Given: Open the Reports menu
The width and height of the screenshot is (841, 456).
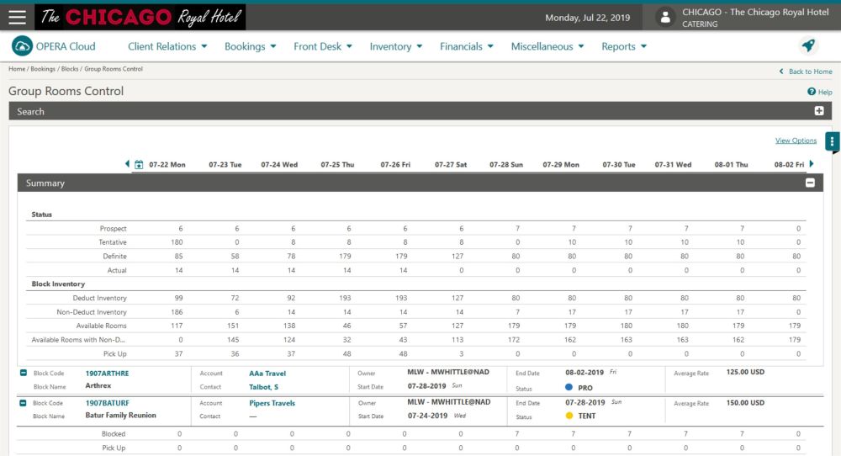Looking at the screenshot, I should point(624,46).
